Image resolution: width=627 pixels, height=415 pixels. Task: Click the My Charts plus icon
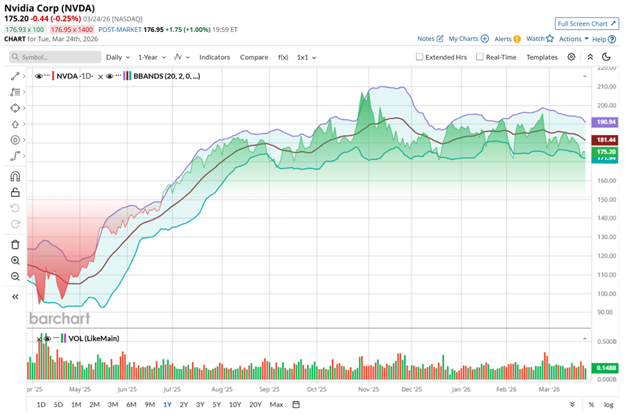click(x=485, y=38)
